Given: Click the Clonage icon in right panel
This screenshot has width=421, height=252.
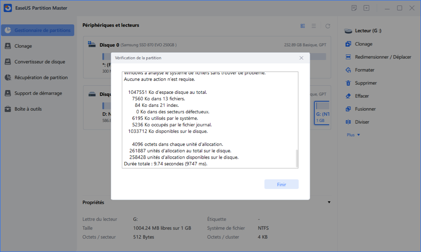Looking at the screenshot, I should click(348, 44).
